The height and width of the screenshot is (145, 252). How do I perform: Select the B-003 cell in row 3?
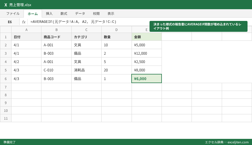coord(56,53)
